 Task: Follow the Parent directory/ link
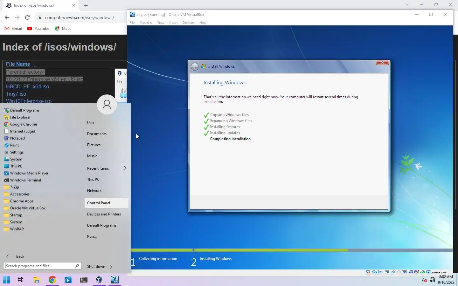(25, 72)
